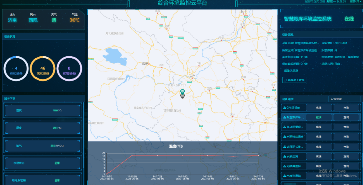Click the play icon in the video button
The image size is (363, 185).
(285, 80)
